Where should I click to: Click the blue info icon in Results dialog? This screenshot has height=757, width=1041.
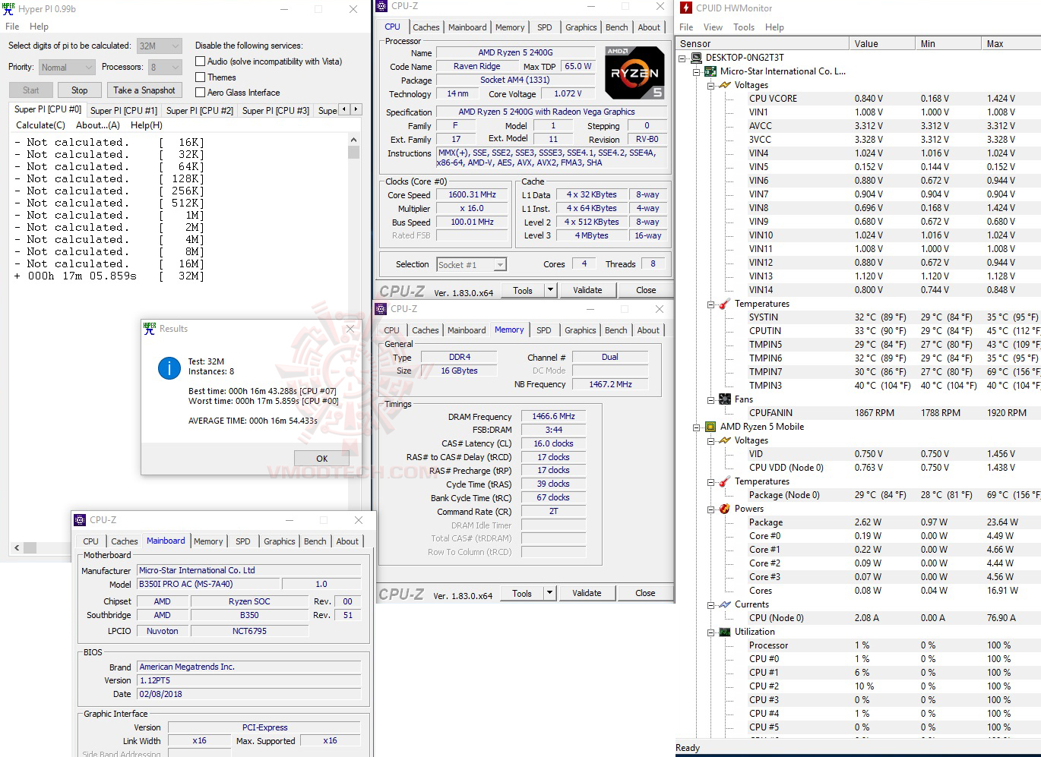(x=169, y=368)
